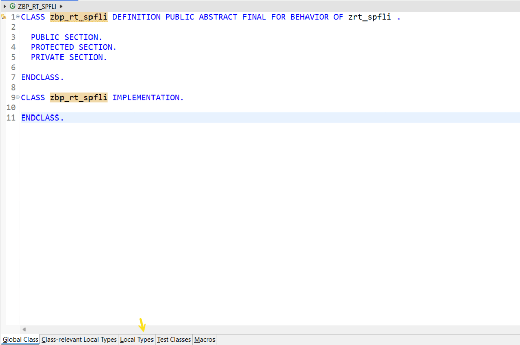The image size is (520, 345).
Task: Place cursor on PROTECTED SECTION line
Action: click(x=74, y=47)
